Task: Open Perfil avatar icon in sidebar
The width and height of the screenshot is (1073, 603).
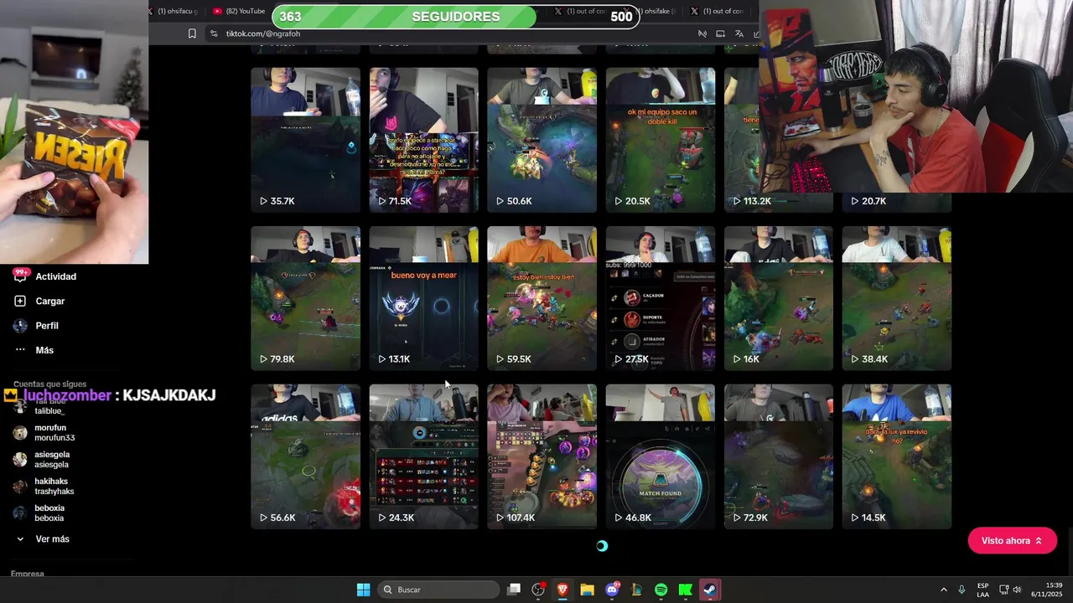Action: (x=20, y=326)
